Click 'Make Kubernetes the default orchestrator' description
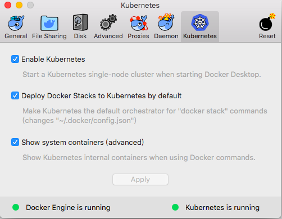Screen dimensions: 282x219 tap(145, 116)
